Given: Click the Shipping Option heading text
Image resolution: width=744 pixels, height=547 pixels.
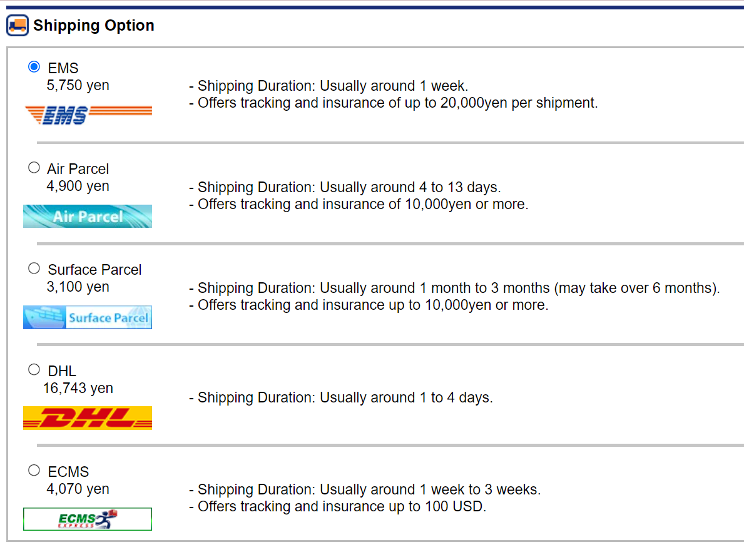Looking at the screenshot, I should (93, 25).
